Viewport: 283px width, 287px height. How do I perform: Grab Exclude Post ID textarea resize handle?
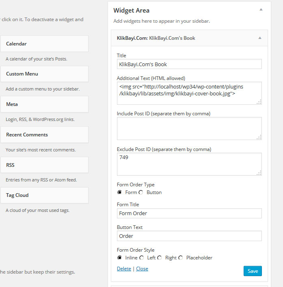(x=259, y=173)
